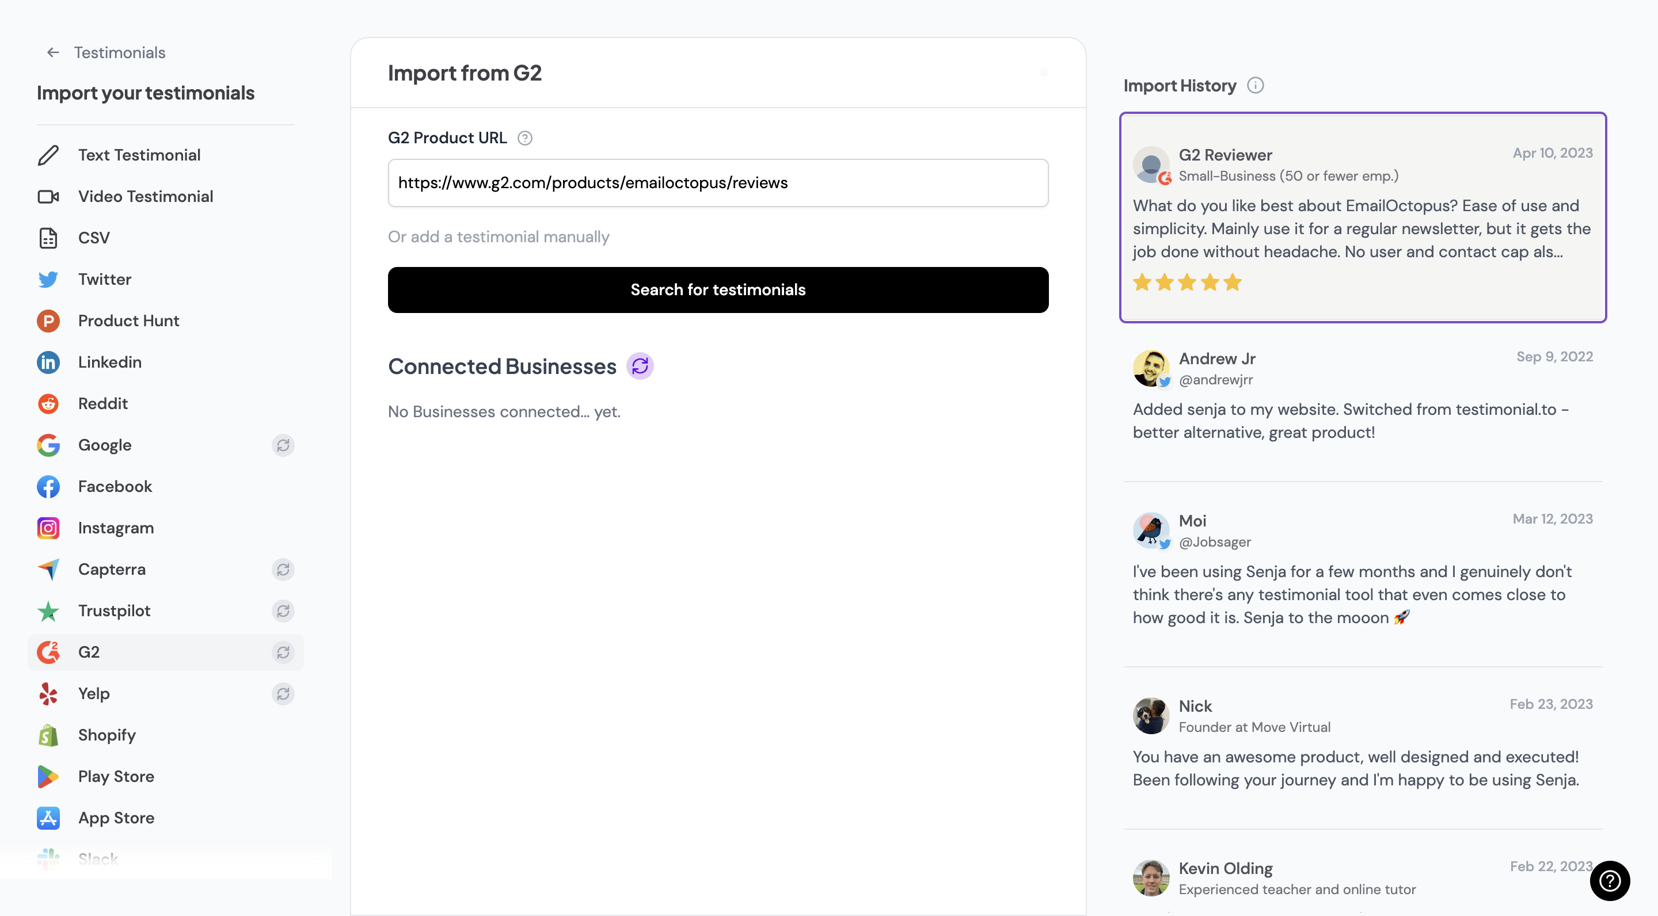Click the five-star rating on G2 review
This screenshot has width=1658, height=916.
coord(1187,282)
